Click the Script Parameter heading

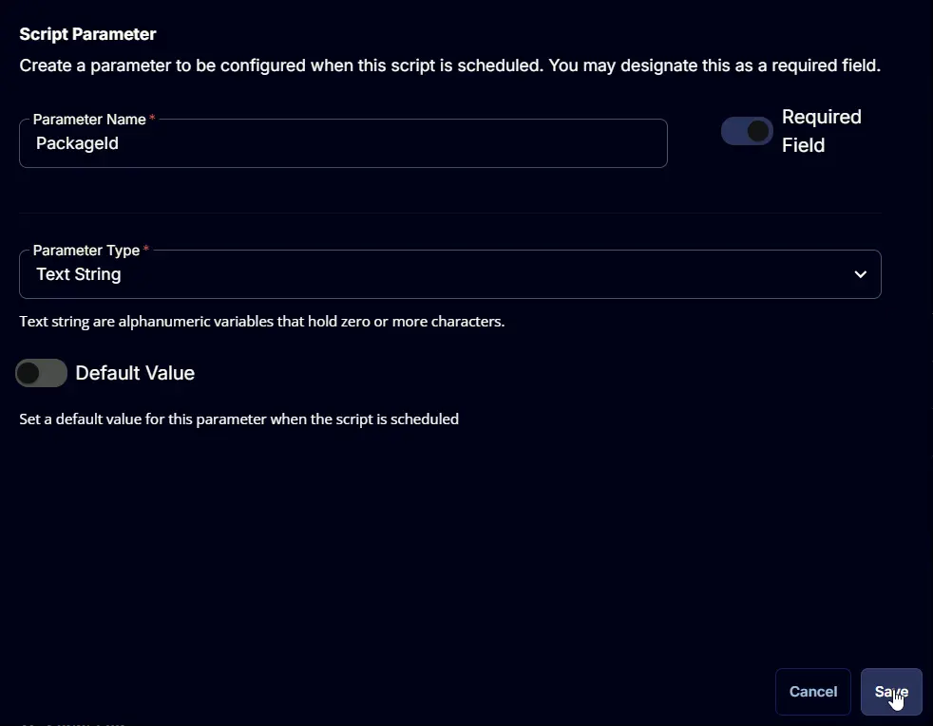coord(87,34)
